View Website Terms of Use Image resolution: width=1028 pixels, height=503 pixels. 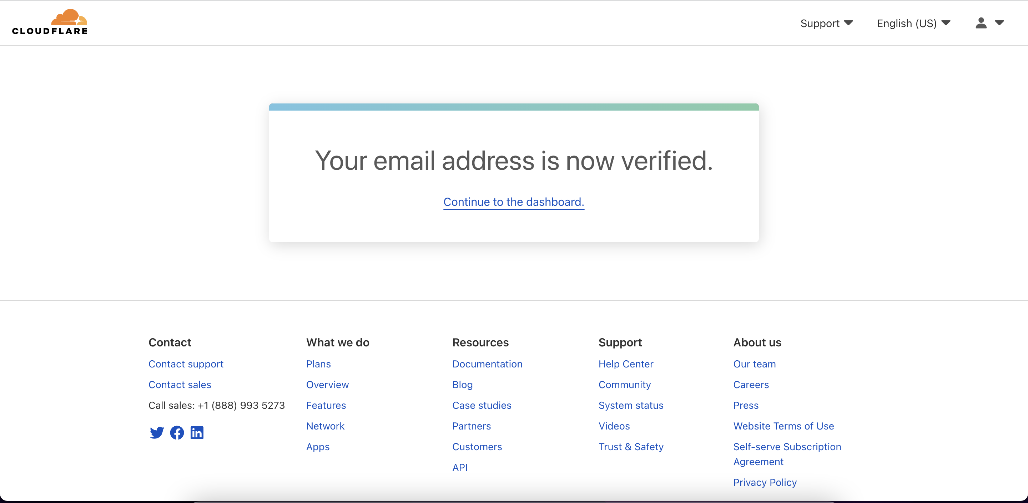pos(783,426)
